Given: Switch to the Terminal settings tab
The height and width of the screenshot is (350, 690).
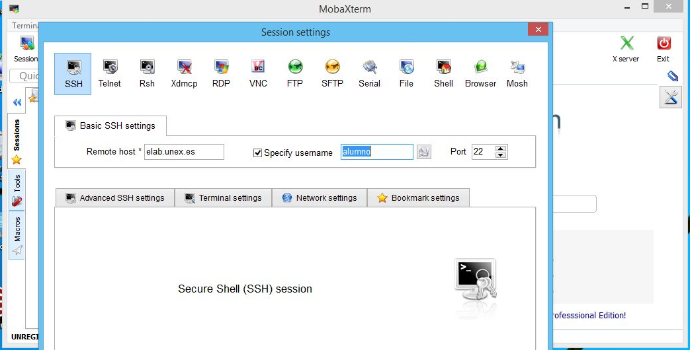Looking at the screenshot, I should [223, 197].
